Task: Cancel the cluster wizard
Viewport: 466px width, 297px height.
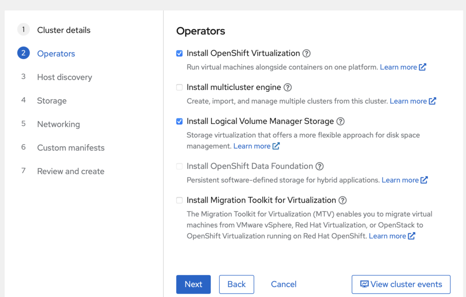Action: tap(284, 284)
